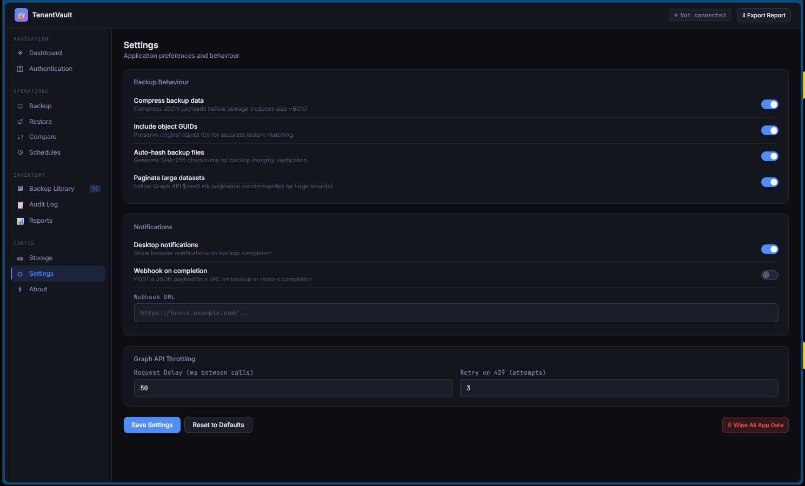The width and height of the screenshot is (805, 486).
Task: Click the 'Follow Graph API $nextLink pagination' description
Action: tap(233, 187)
